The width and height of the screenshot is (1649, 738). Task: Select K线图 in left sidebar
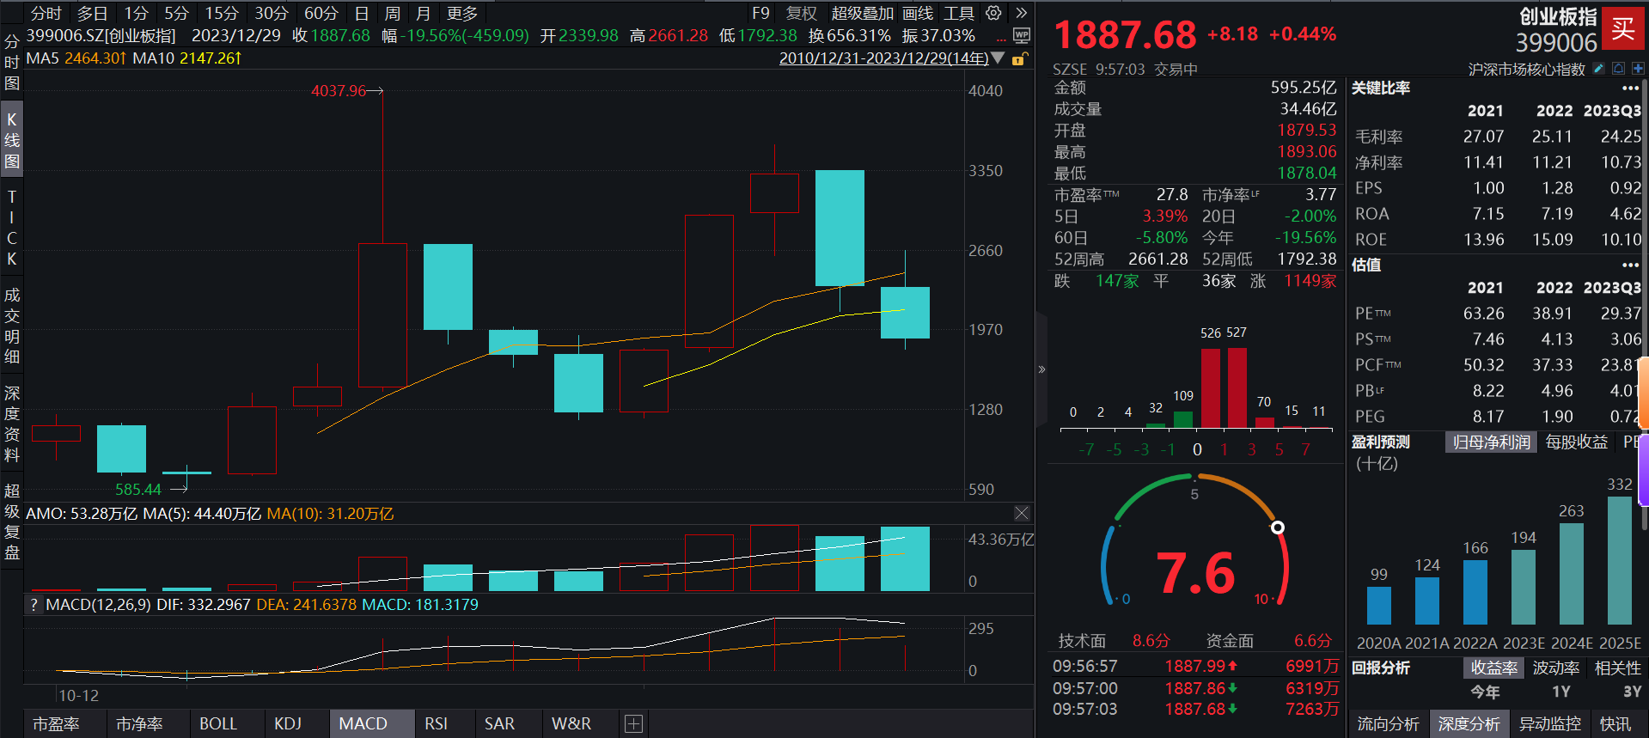tap(12, 140)
